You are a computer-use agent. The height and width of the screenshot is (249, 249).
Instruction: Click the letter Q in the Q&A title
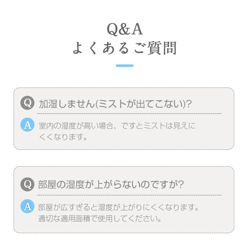[x=112, y=30]
